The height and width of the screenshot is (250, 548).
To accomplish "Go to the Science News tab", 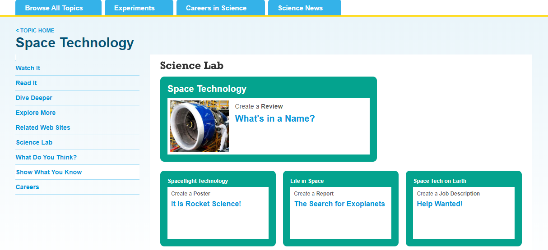I will [305, 8].
